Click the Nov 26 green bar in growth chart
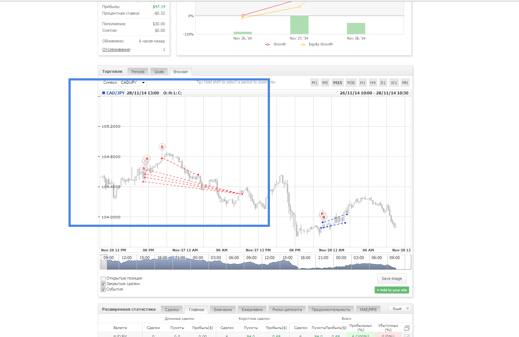 pos(242,33)
